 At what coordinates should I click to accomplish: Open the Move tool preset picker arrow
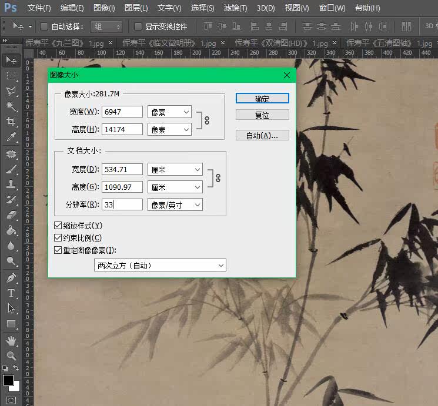click(x=30, y=27)
